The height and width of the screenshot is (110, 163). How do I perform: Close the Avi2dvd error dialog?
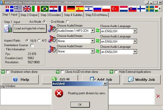coord(105,83)
